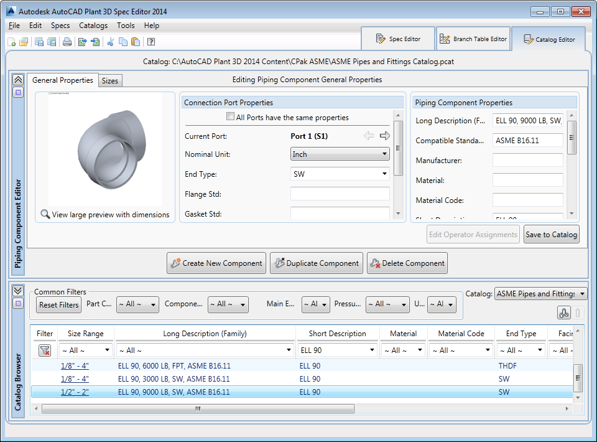Click the Paste clipboard icon
This screenshot has width=597, height=442.
136,42
